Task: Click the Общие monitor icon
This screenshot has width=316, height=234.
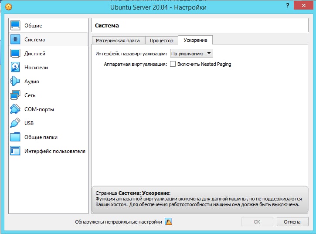Action: pos(15,25)
